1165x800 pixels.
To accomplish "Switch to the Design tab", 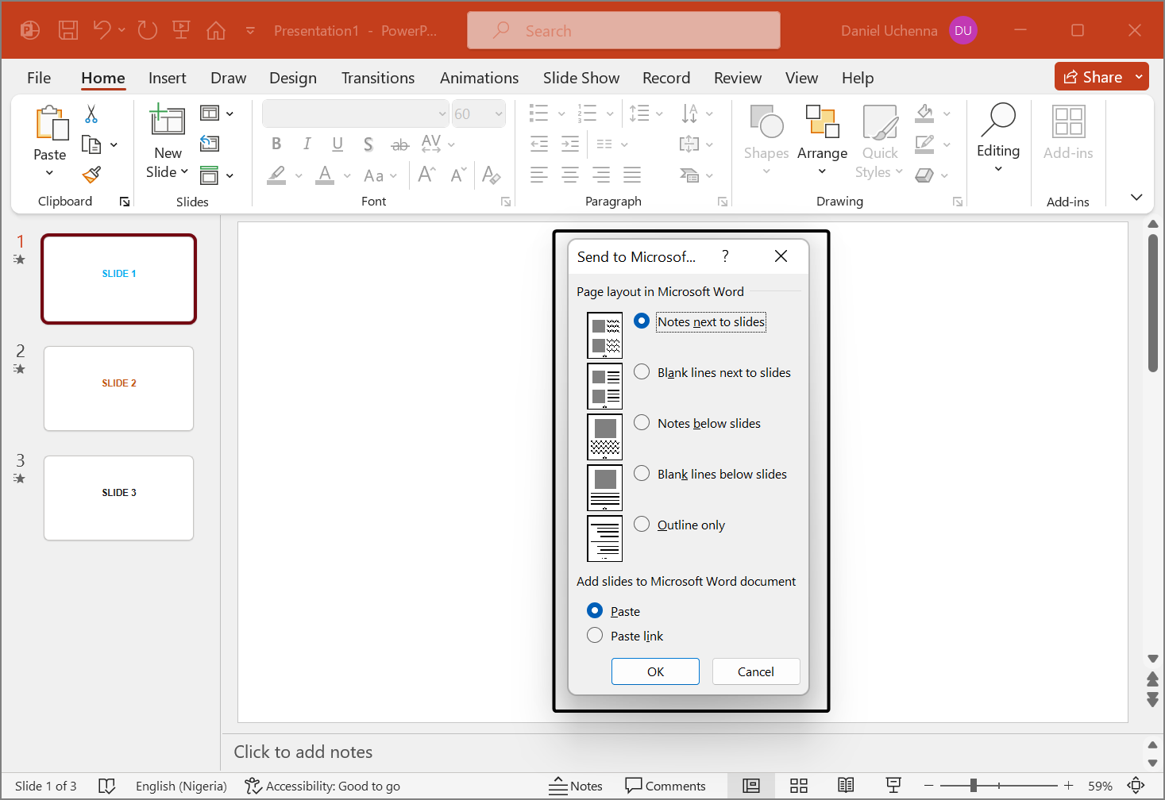I will [x=292, y=78].
